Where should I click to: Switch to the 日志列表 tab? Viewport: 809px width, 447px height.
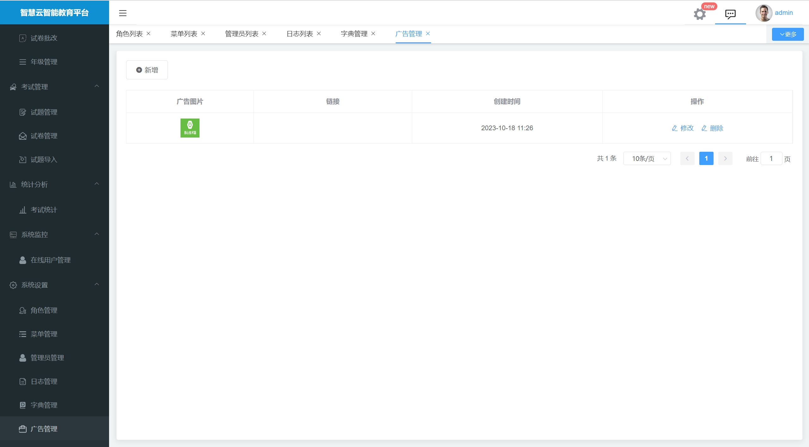[x=300, y=34]
